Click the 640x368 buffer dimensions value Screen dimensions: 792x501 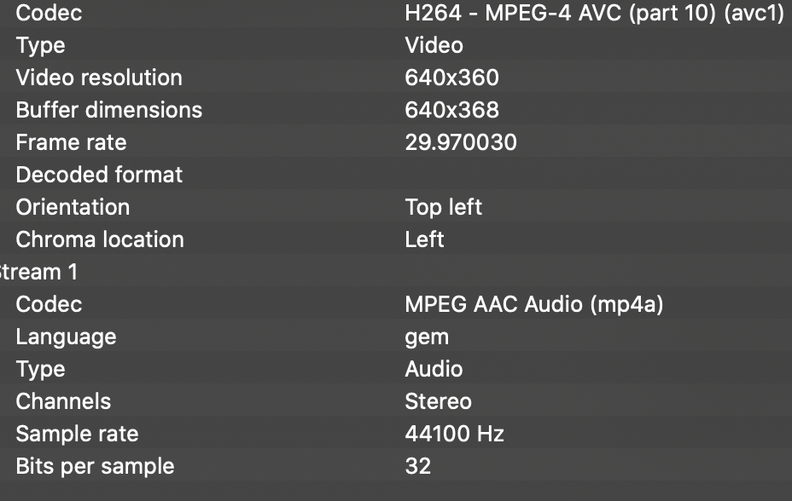[451, 110]
